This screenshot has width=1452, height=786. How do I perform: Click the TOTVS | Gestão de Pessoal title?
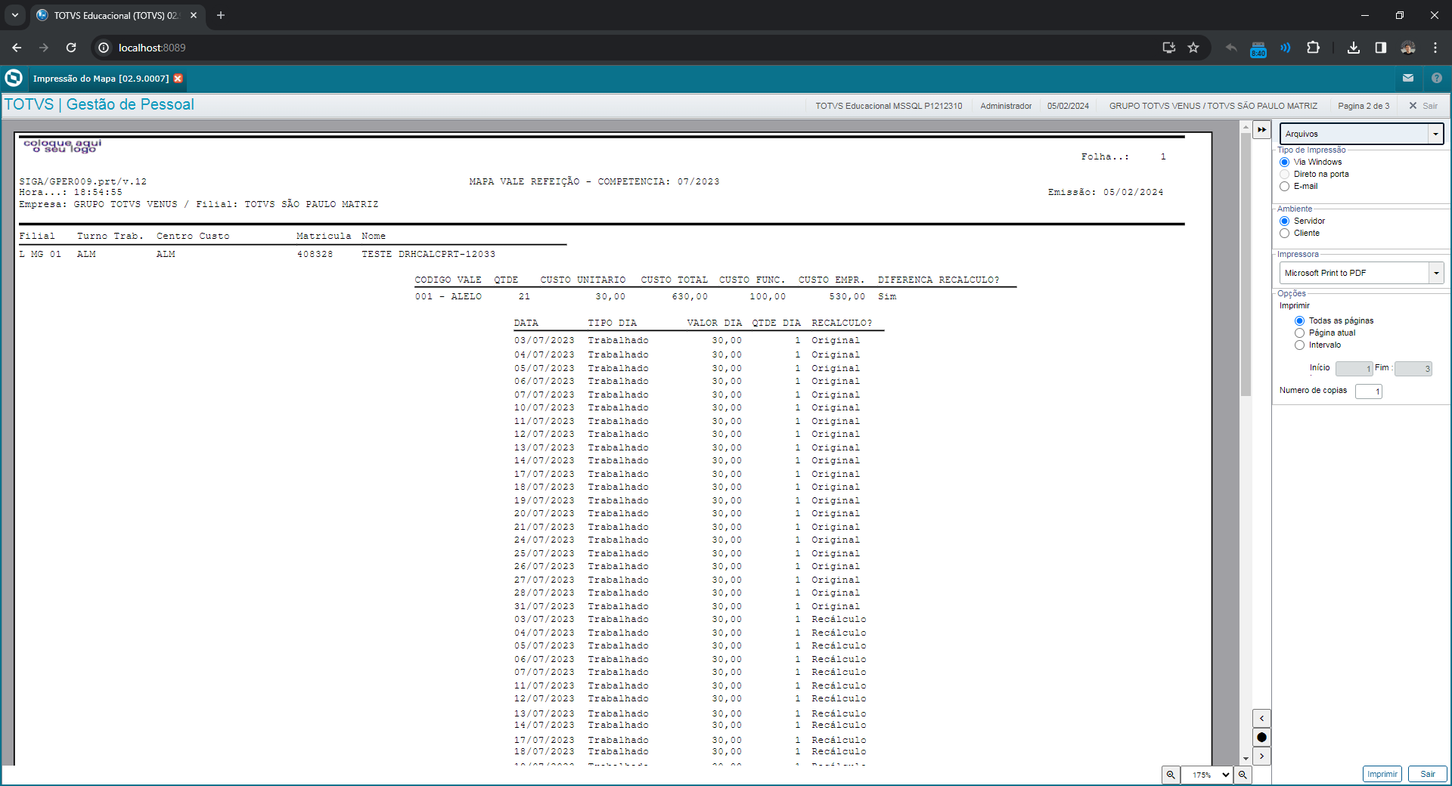(99, 104)
